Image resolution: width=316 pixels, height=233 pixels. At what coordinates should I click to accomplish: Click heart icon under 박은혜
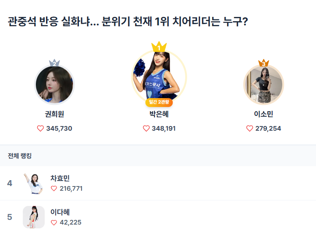point(146,129)
